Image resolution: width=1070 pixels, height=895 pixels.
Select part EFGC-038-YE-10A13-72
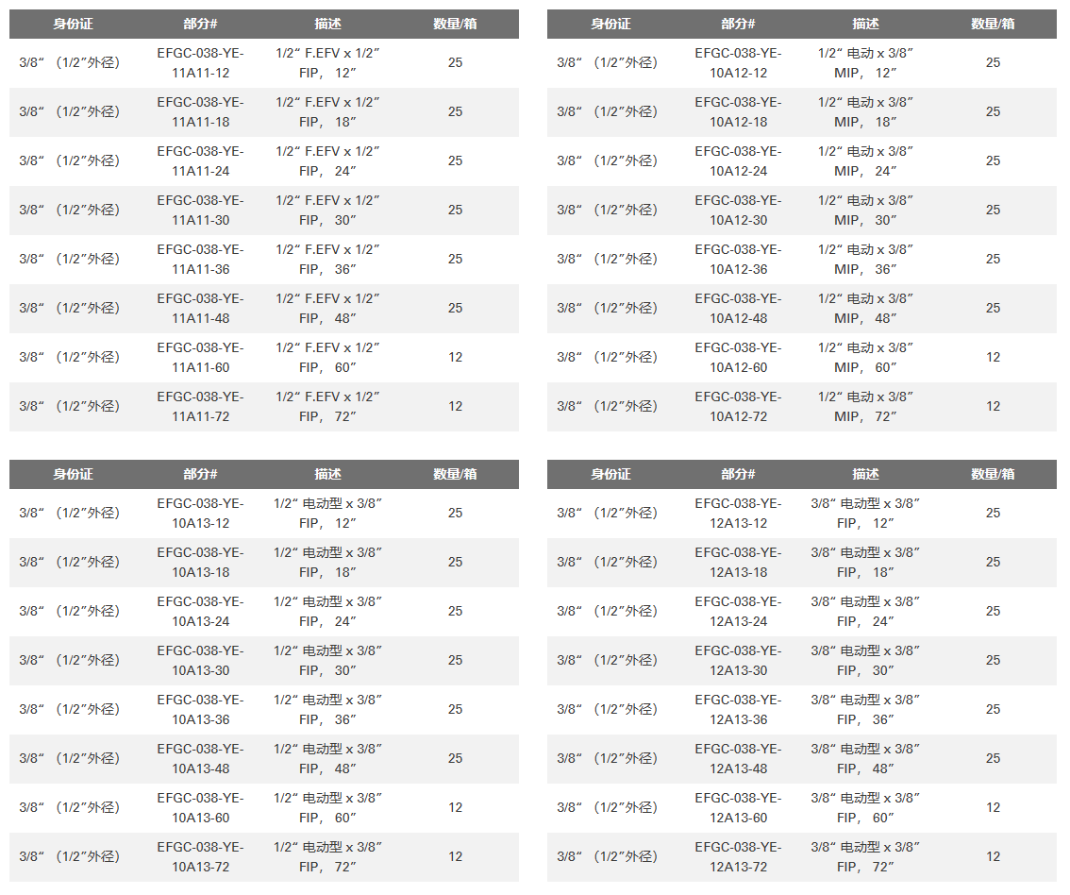click(x=200, y=857)
